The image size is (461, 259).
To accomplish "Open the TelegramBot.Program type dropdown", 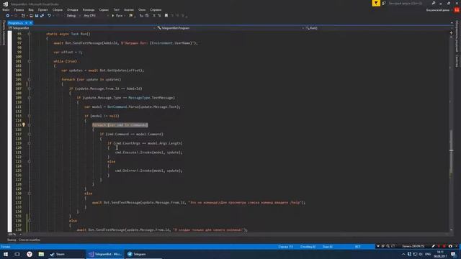I will tap(230, 28).
